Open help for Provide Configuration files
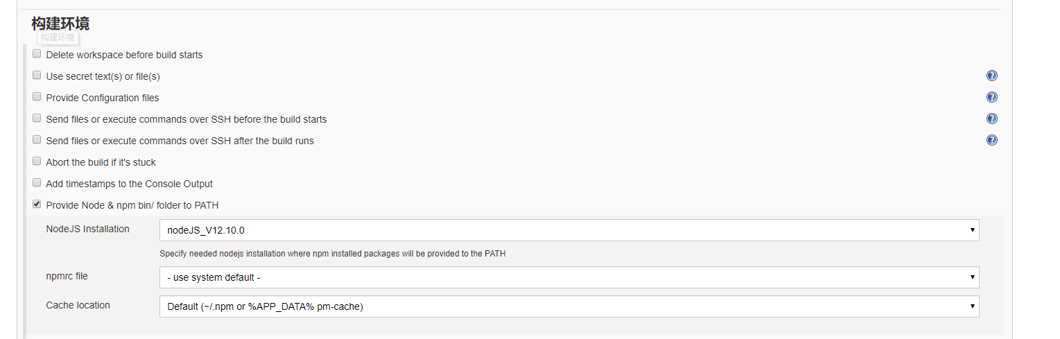The width and height of the screenshot is (1060, 339). pyautogui.click(x=991, y=97)
